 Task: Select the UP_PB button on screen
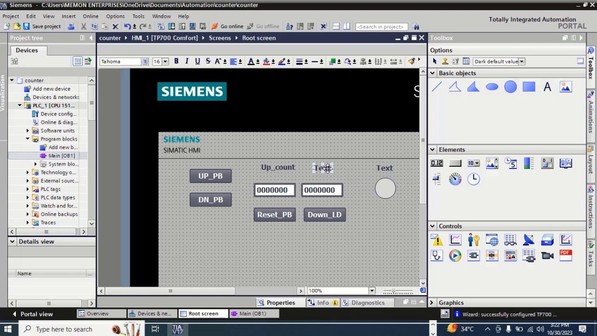click(210, 176)
